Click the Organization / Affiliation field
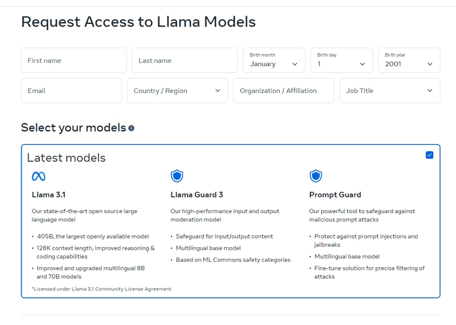456x325 pixels. (x=283, y=90)
